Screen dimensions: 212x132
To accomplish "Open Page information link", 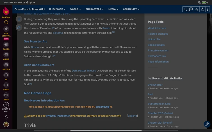I will click(x=158, y=62).
